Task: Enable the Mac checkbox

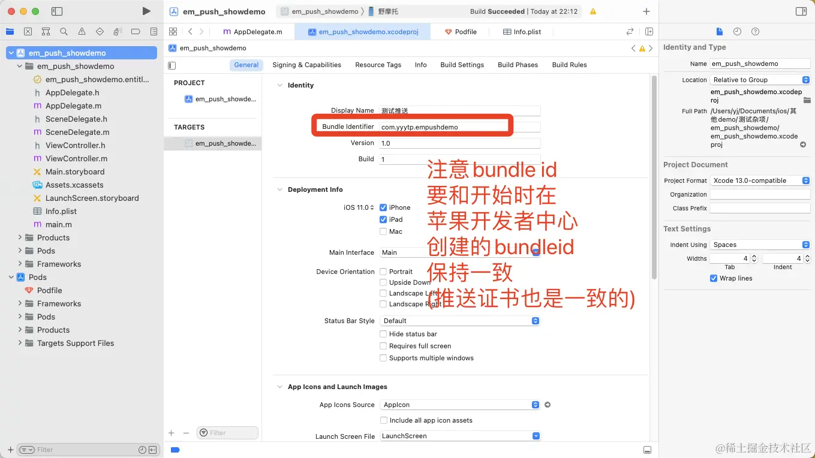Action: pos(383,231)
